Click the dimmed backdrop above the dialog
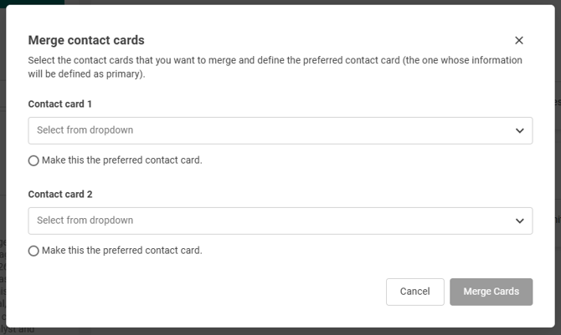561x335 pixels. [280, 3]
